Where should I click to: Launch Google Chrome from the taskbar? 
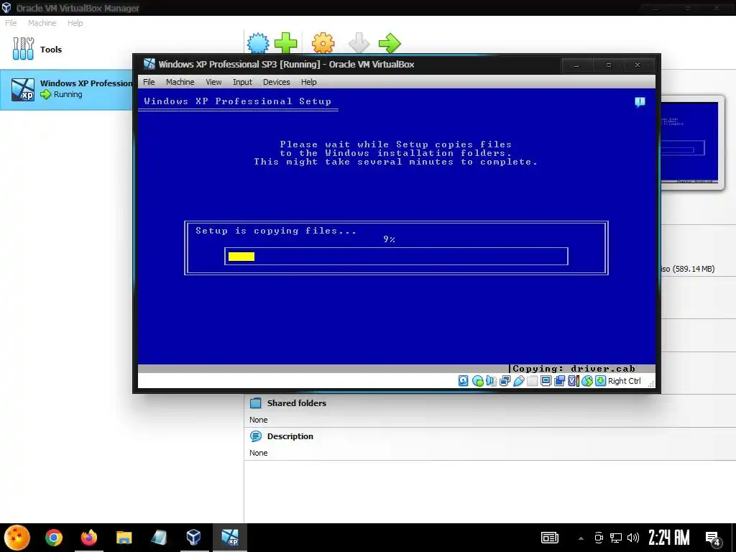point(54,538)
